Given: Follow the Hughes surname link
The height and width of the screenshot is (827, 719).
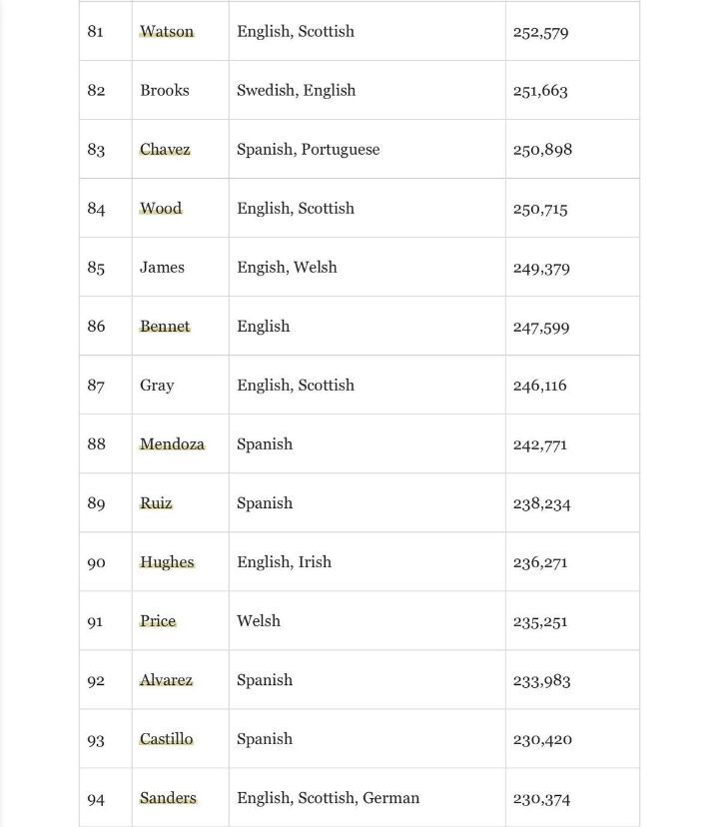Looking at the screenshot, I should (x=167, y=561).
